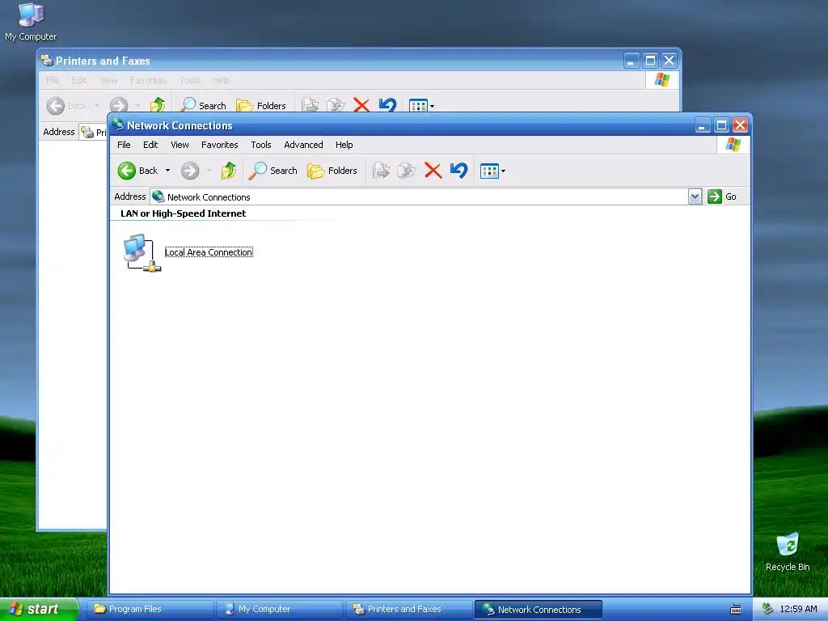Switch to Program Files taskbar button
This screenshot has width=828, height=621.
[x=150, y=610]
